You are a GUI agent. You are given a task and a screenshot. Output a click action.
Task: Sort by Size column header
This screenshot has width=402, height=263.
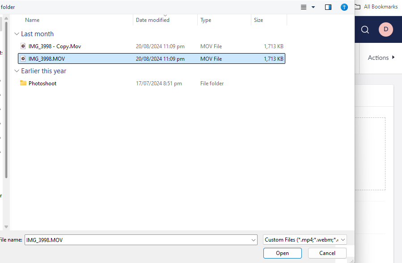coord(258,20)
